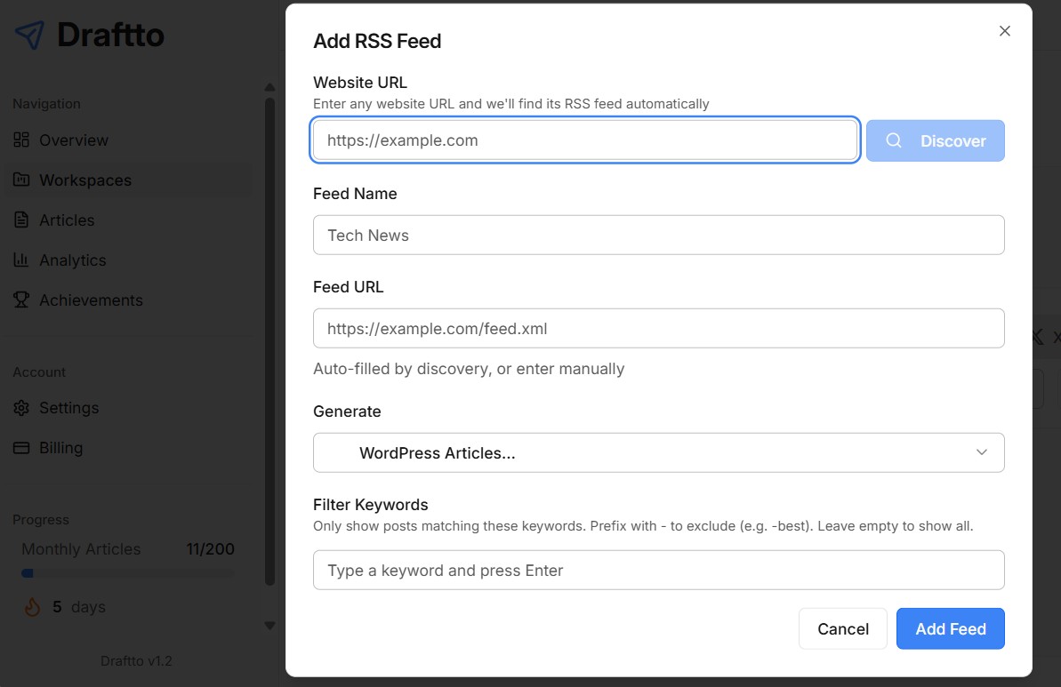
Task: Click the sidebar scrollbar down arrow
Action: coord(270,626)
